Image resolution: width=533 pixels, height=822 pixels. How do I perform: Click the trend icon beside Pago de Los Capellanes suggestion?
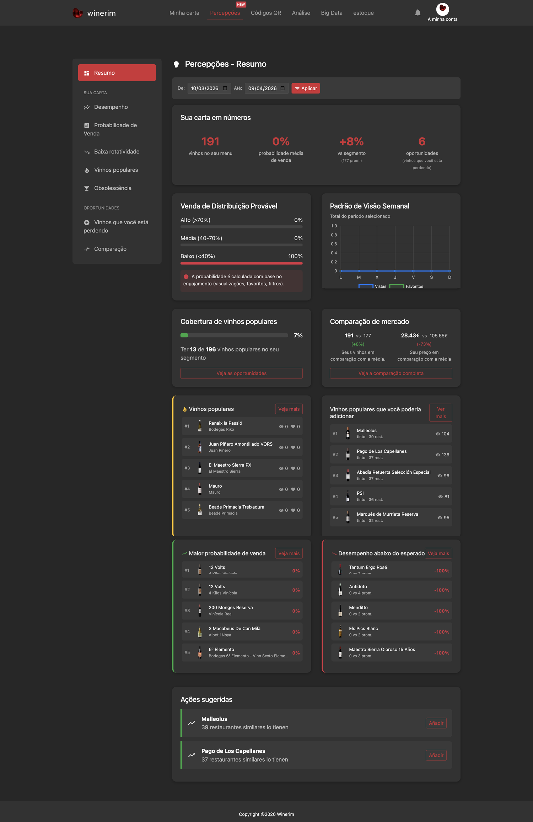192,755
